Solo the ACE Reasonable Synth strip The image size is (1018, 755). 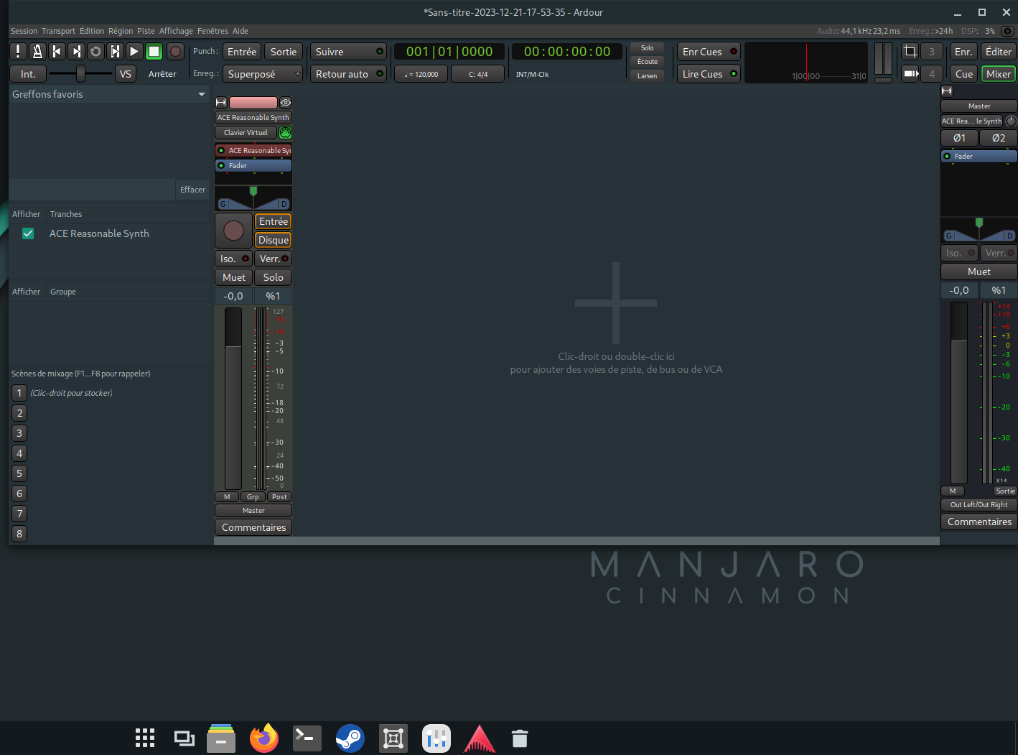[273, 277]
